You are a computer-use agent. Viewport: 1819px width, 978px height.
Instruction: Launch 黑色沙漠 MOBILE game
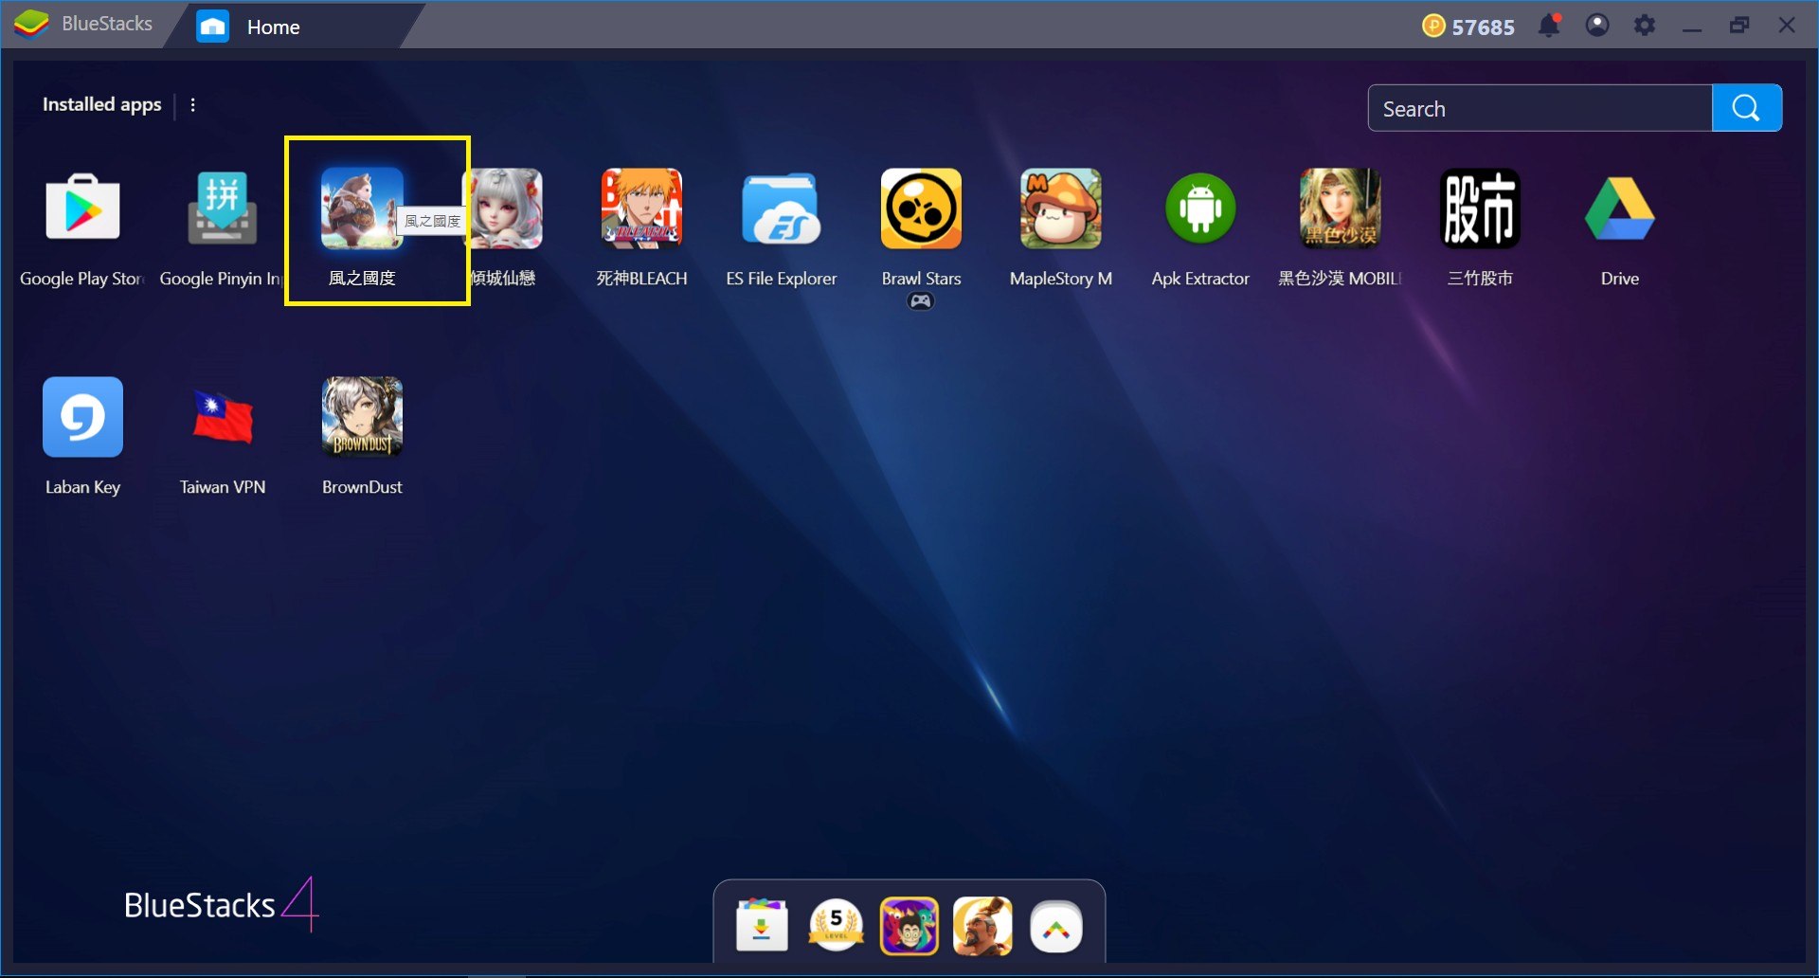point(1340,208)
